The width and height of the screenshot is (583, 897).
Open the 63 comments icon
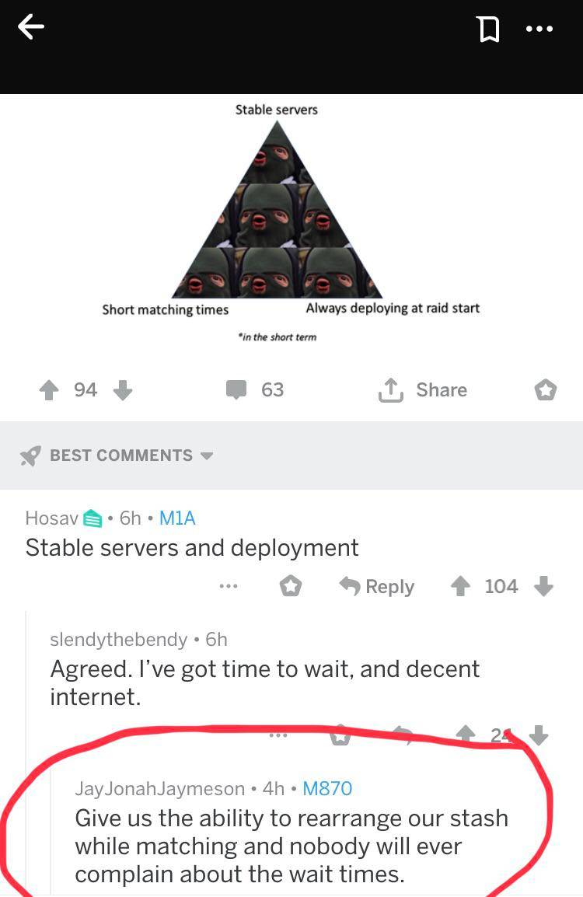point(236,389)
